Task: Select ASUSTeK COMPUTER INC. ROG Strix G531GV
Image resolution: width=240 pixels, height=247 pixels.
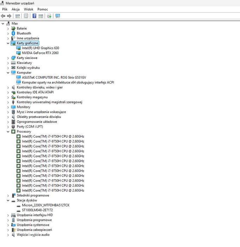Action: coord(54,78)
